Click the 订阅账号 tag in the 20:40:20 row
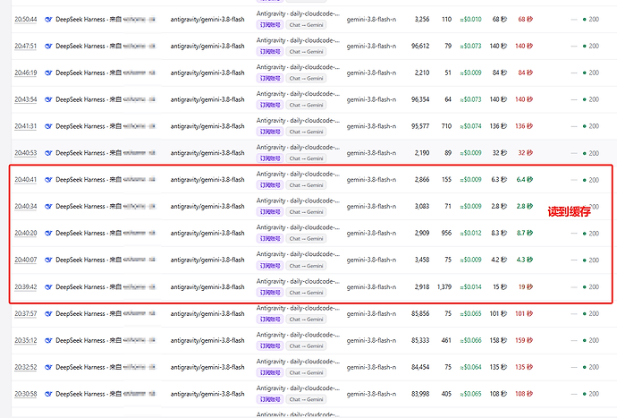This screenshot has width=617, height=418. [x=269, y=239]
